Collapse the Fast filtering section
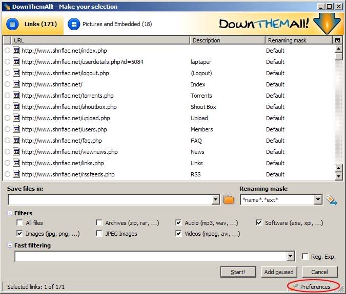Viewport: 346px width, 294px height. (10, 245)
